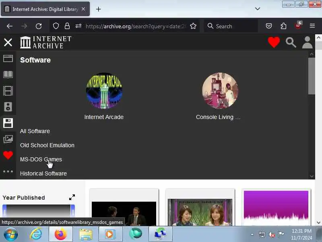
Task: Open Windows Media Player in taskbar
Action: (110, 234)
